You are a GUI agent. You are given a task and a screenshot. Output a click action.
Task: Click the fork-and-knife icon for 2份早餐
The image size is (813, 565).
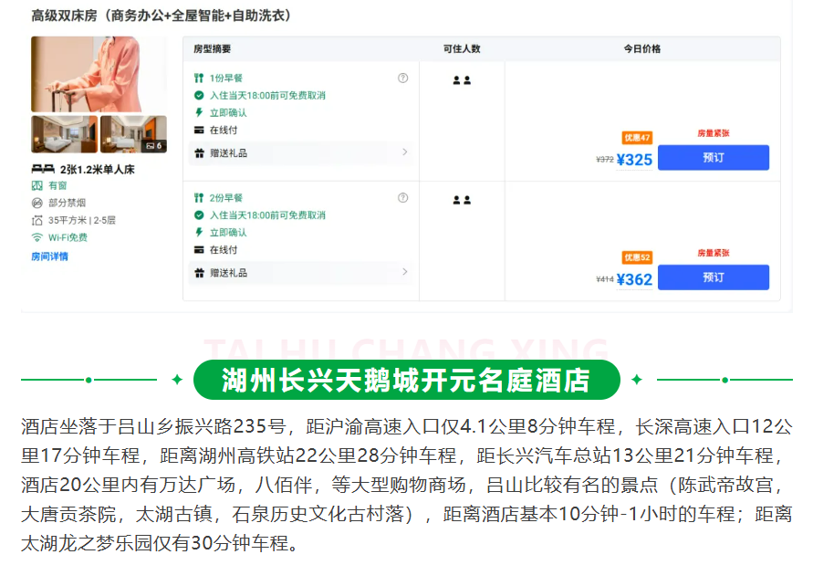point(199,198)
